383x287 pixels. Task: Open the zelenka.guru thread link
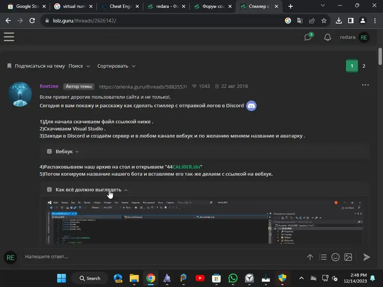[x=143, y=87]
